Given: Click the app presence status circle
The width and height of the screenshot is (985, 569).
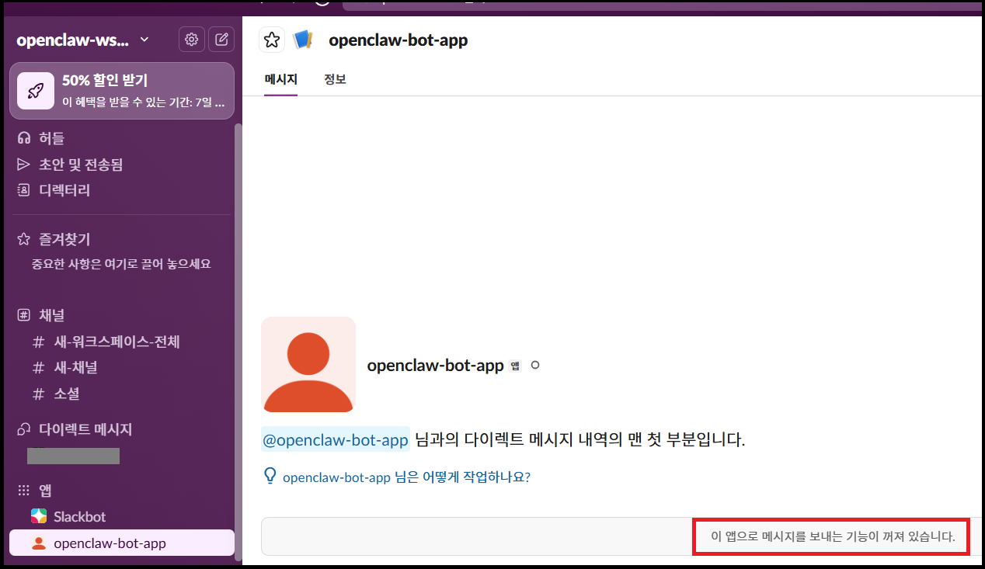Looking at the screenshot, I should click(x=534, y=365).
